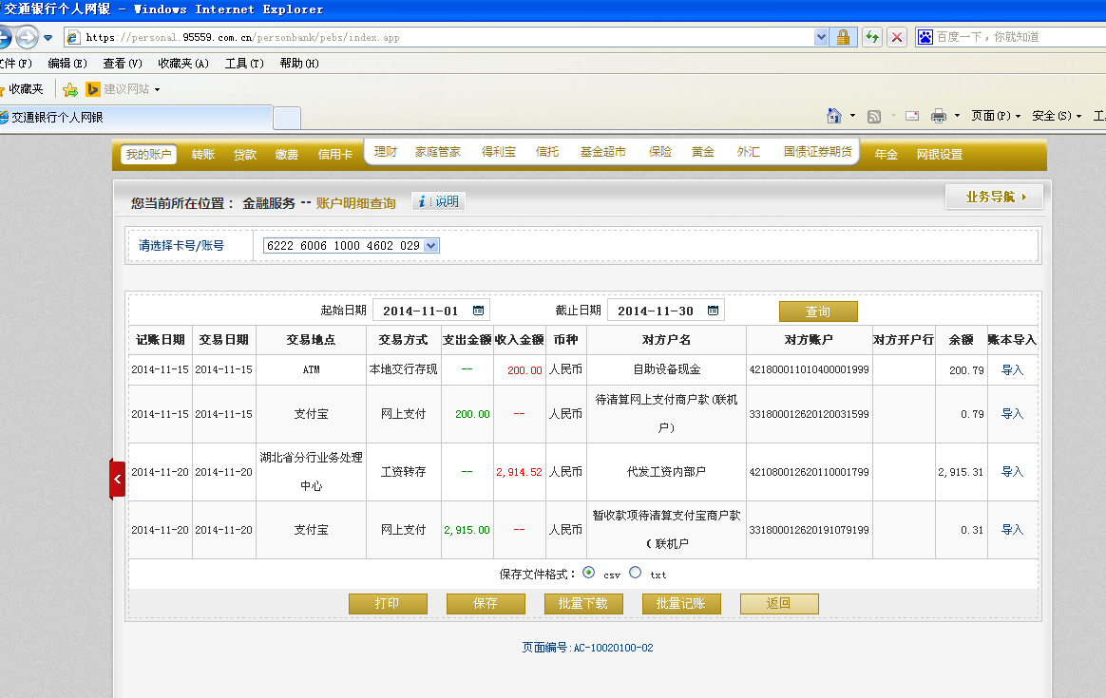Click the IE refresh page icon
The height and width of the screenshot is (698, 1106).
871,37
